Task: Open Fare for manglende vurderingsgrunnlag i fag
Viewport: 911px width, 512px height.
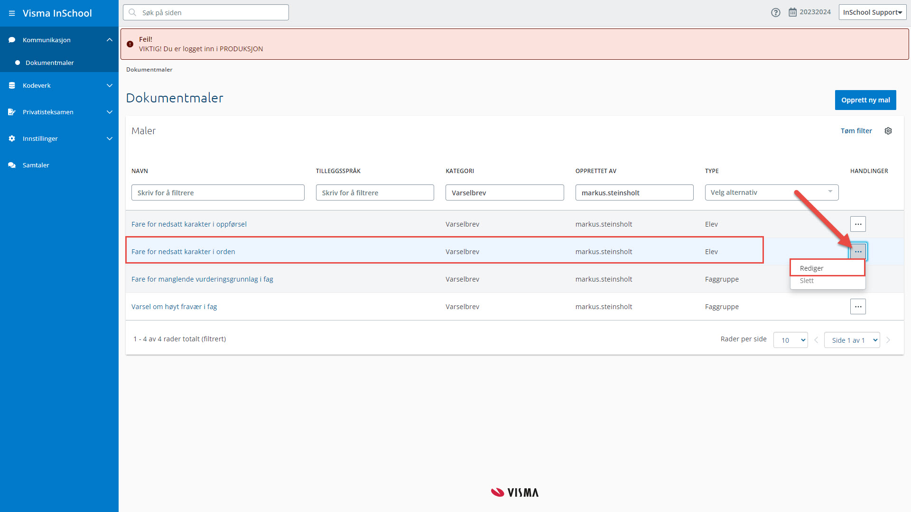Action: point(202,279)
